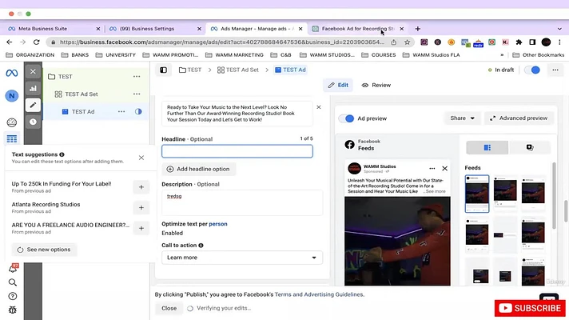Add the 'Up To 250k In Funding' suggestion

click(x=141, y=187)
